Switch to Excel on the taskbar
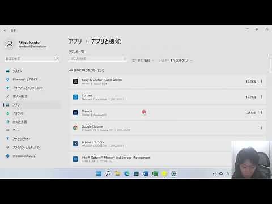272x204 pixels. 155,173
